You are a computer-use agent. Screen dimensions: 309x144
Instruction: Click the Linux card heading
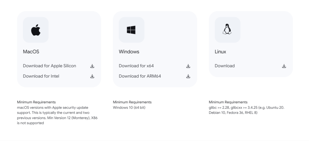220,52
